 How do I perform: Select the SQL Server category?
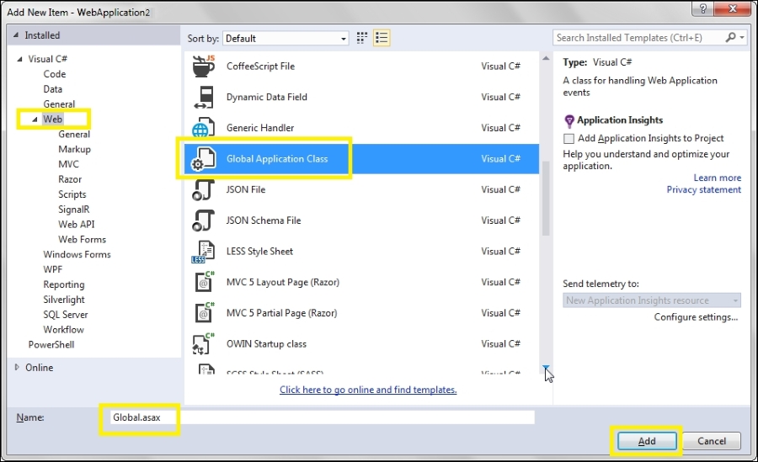pyautogui.click(x=66, y=314)
